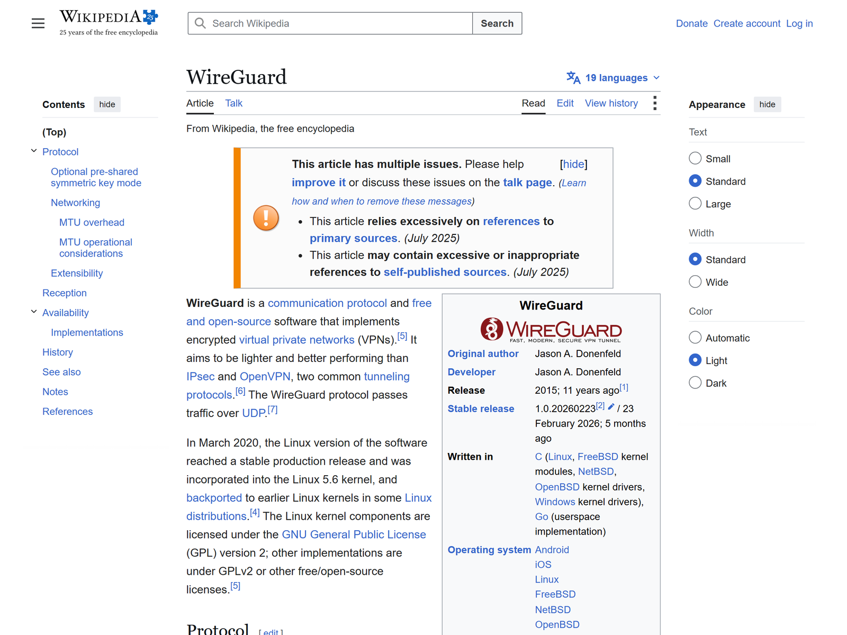Image resolution: width=847 pixels, height=635 pixels.
Task: Go to Availability in contents
Action: click(x=66, y=313)
